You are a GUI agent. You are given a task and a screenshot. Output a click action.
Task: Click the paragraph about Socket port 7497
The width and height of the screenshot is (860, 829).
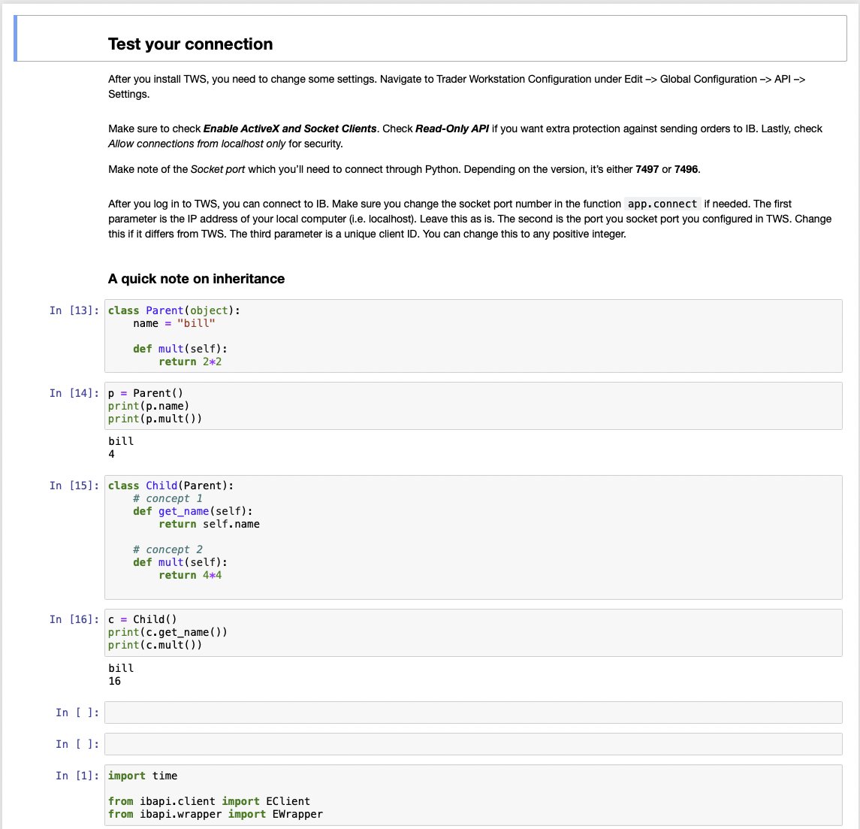click(403, 170)
